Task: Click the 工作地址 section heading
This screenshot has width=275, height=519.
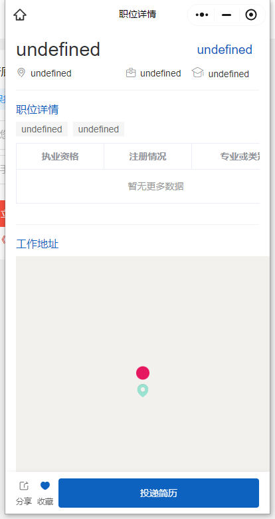Action: click(x=37, y=244)
